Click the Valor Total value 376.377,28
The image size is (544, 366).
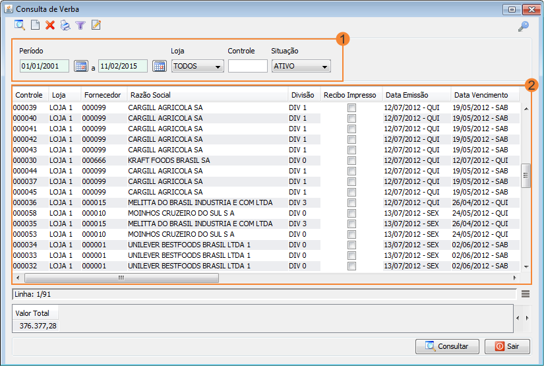pyautogui.click(x=38, y=326)
